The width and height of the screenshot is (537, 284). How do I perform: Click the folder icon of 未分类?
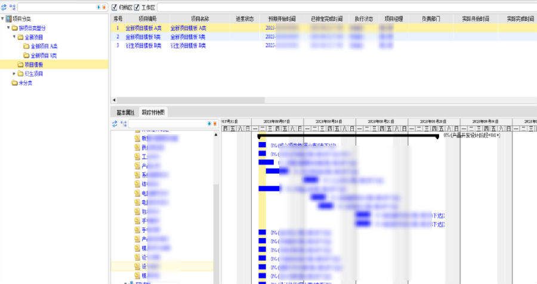pyautogui.click(x=15, y=83)
